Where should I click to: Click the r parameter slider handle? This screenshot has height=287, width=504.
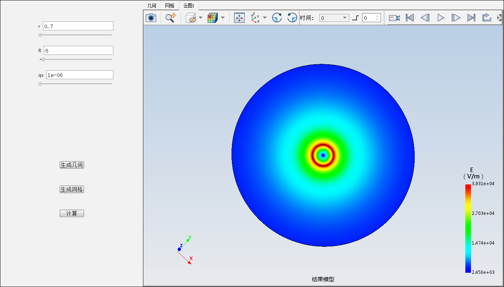point(40,35)
